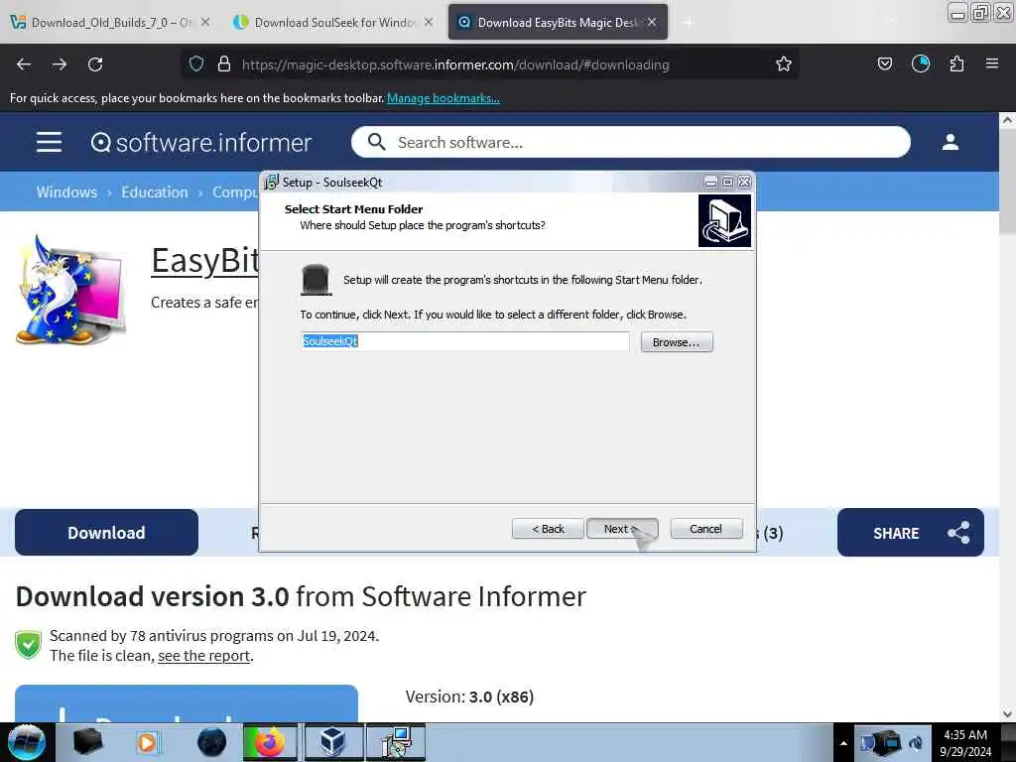
Task: Open the black box taskbar icon next to Start
Action: tap(87, 742)
